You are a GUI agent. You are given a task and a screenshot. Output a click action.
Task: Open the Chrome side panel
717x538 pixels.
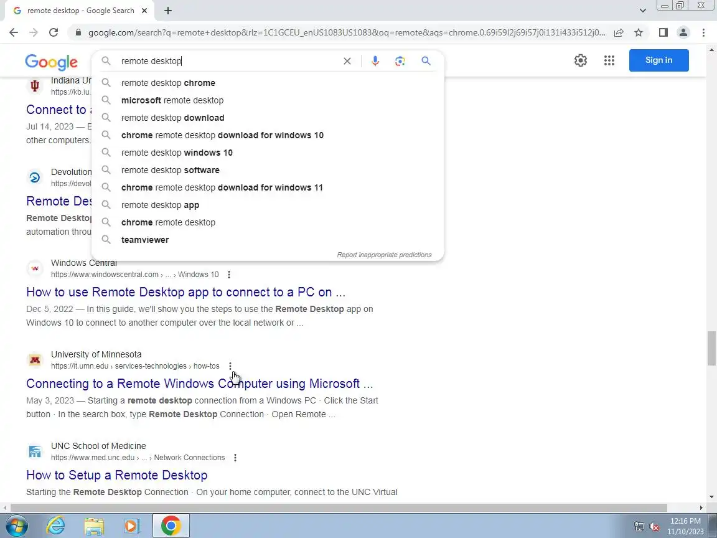point(663,32)
